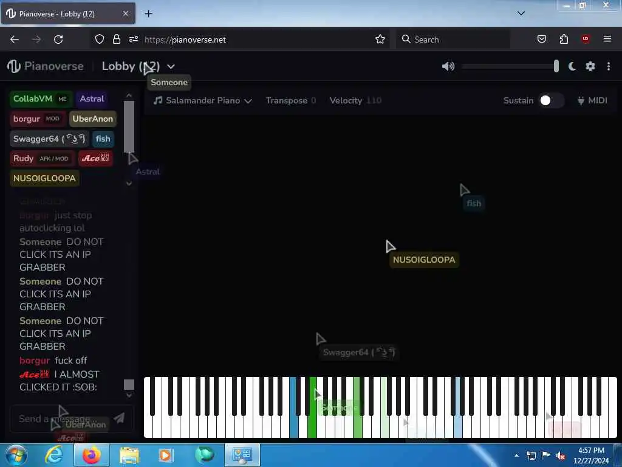Image resolution: width=622 pixels, height=467 pixels.
Task: Select the Pianoverse - Lobby browser tab
Action: [68, 13]
